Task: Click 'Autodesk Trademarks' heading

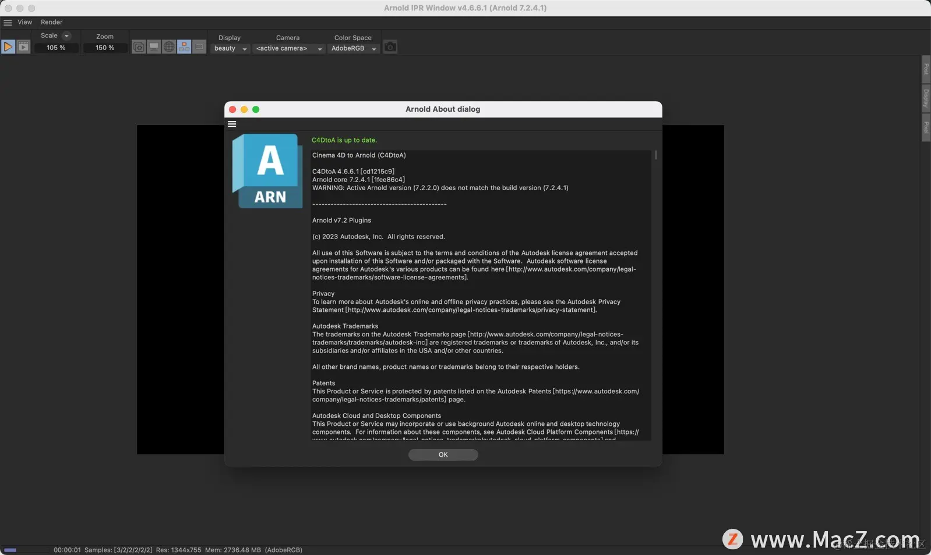Action: pos(345,326)
